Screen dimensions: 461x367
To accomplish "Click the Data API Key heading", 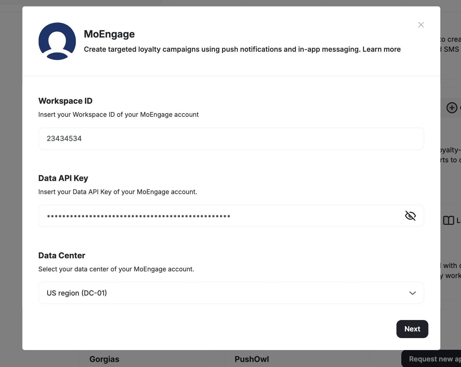I will click(x=63, y=178).
